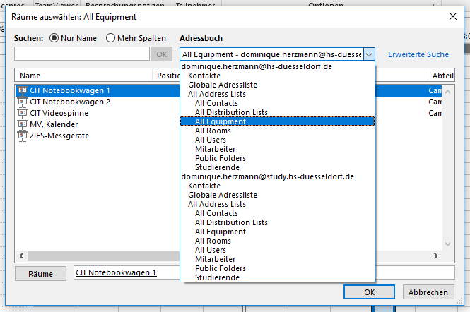Collapse the Adressbuch dropdown arrow

[x=369, y=54]
